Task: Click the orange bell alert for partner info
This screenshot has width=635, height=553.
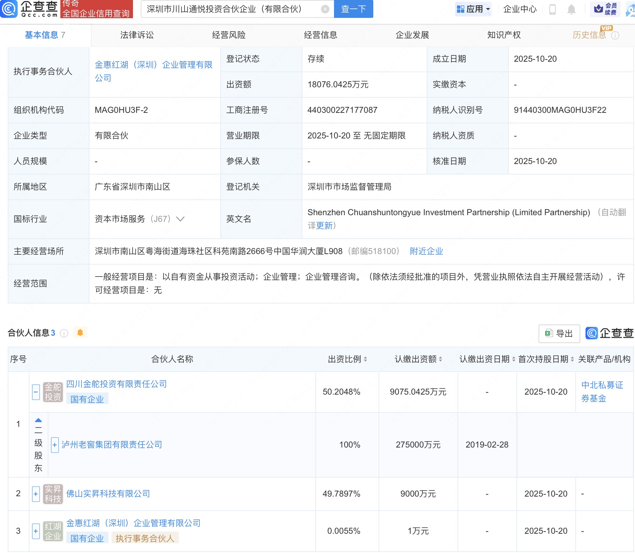Action: tap(80, 333)
